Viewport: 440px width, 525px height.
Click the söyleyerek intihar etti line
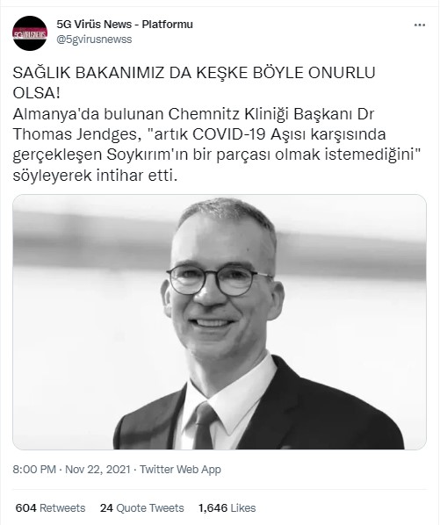[95, 175]
